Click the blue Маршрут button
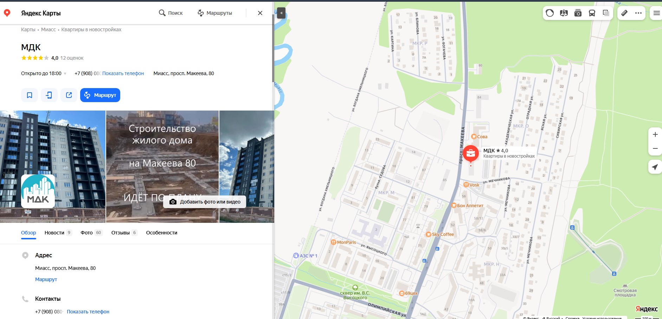This screenshot has height=319, width=662. (x=100, y=95)
